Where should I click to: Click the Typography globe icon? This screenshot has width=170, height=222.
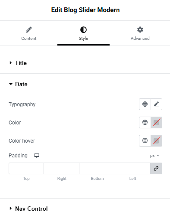click(145, 104)
